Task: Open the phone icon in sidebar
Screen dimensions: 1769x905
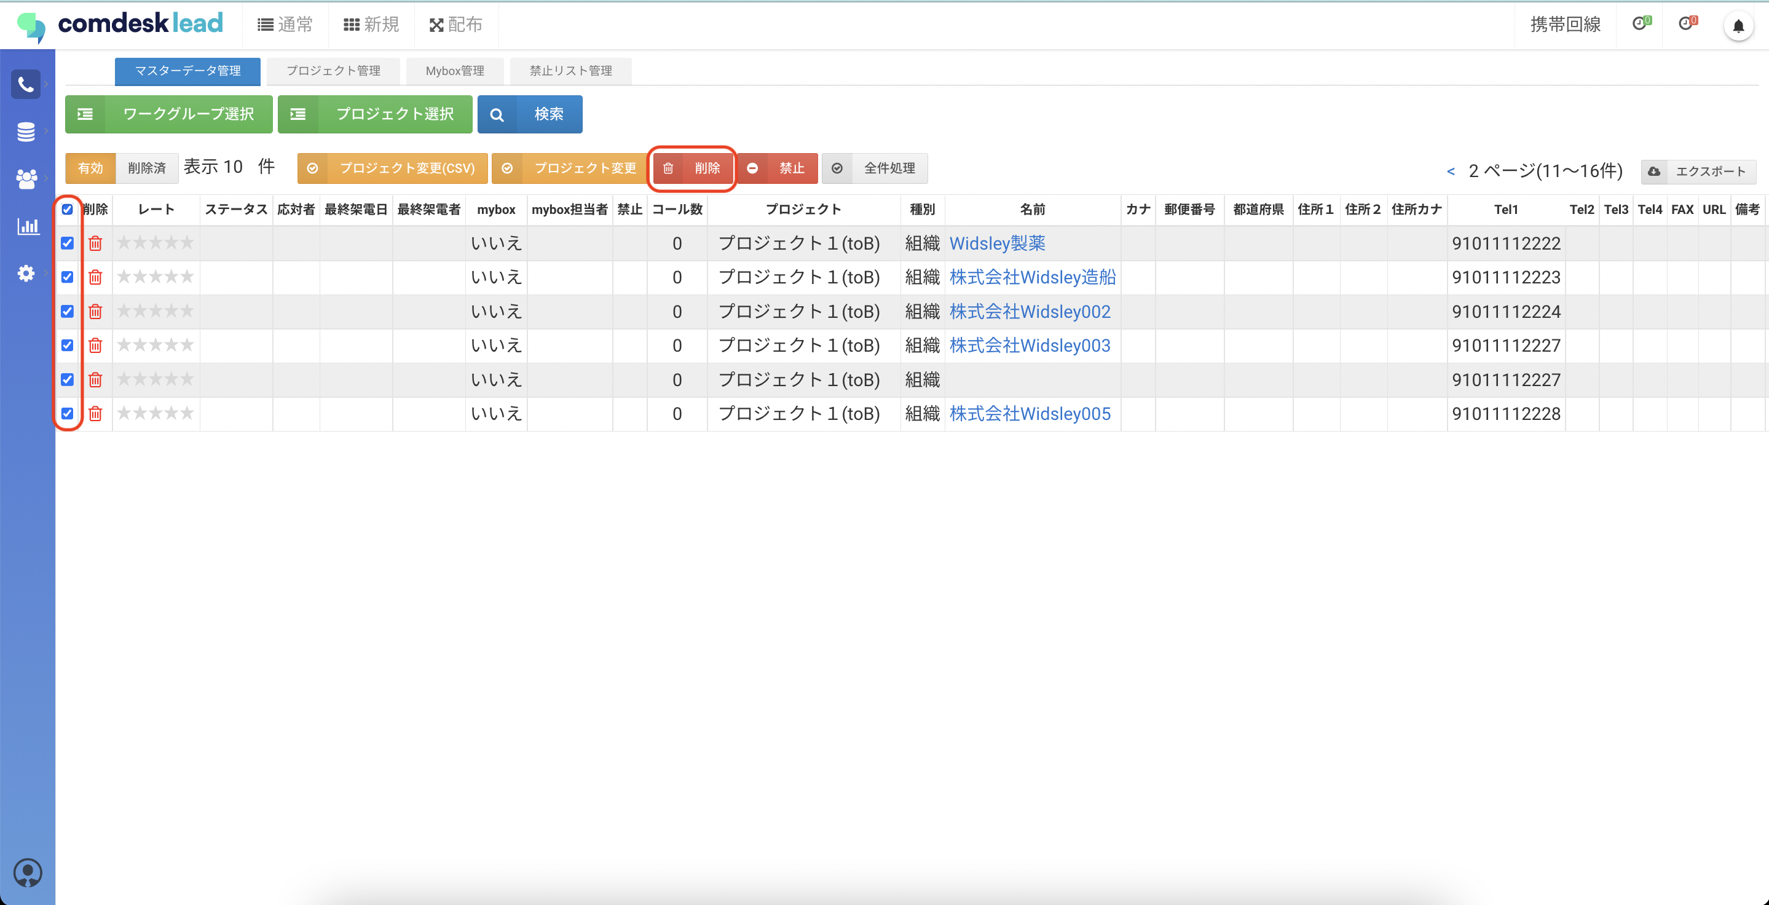Action: coord(25,84)
